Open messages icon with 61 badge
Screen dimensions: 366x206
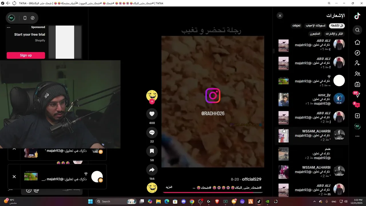click(x=357, y=94)
